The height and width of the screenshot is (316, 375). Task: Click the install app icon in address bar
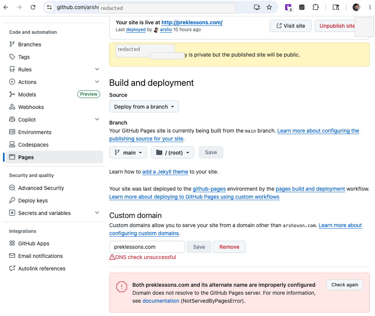pos(257,7)
